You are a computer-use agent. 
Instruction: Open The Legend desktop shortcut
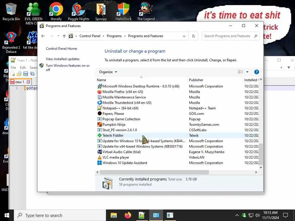pyautogui.click(x=146, y=12)
